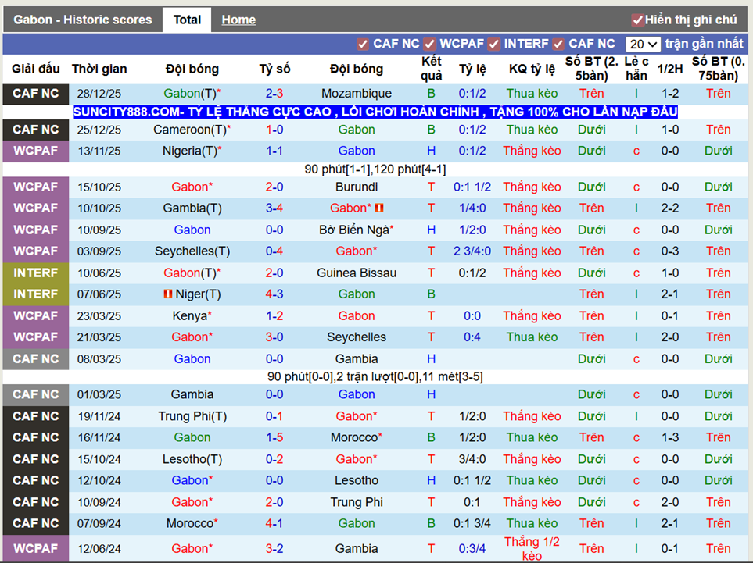Click the 3-4 score of Gambia vs Gabon
The image size is (753, 563).
[x=274, y=208]
